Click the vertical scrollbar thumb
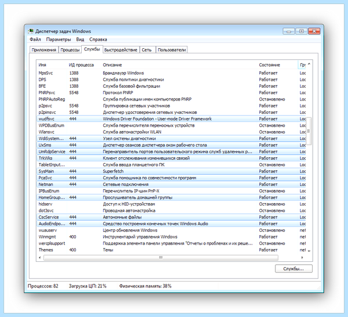 tap(309, 131)
